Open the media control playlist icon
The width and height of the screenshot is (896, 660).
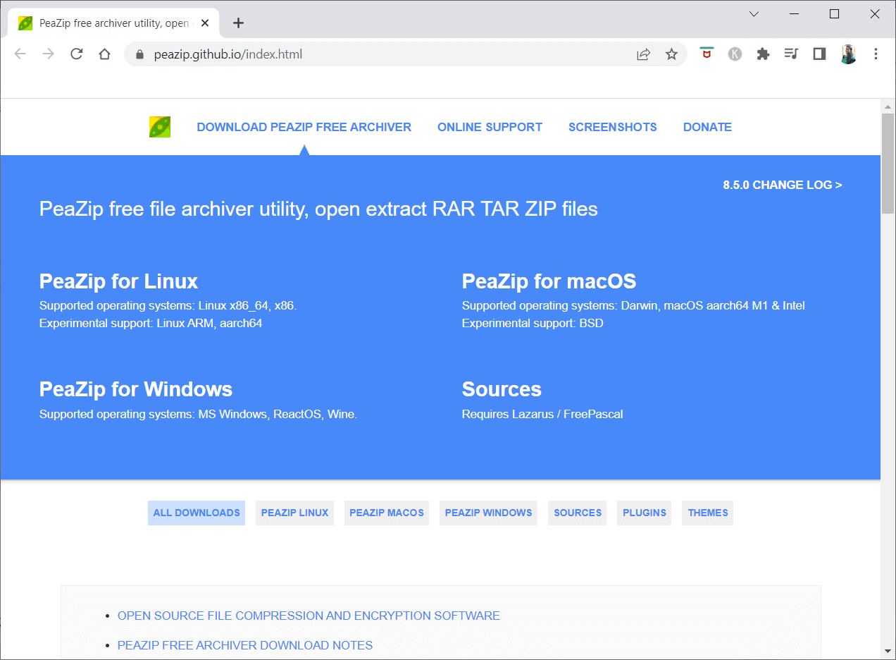click(791, 54)
